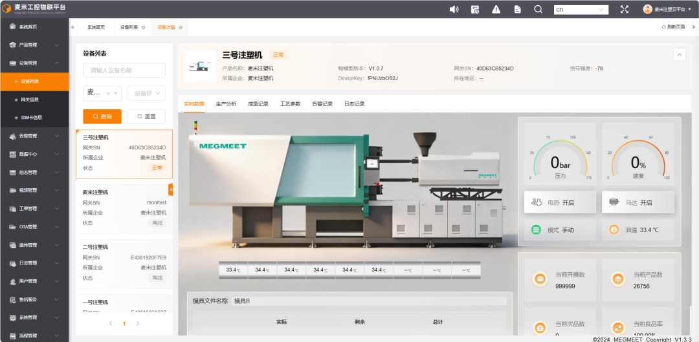Switch to the 生产分析 tab
699x342 pixels.
(226, 104)
